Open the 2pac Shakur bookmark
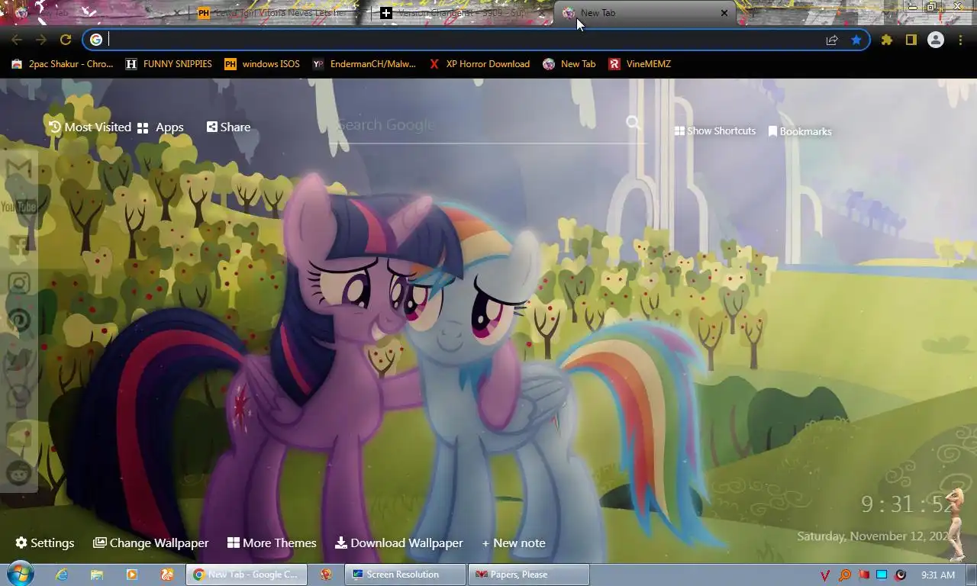Screen dimensions: 977x586 tap(63, 64)
